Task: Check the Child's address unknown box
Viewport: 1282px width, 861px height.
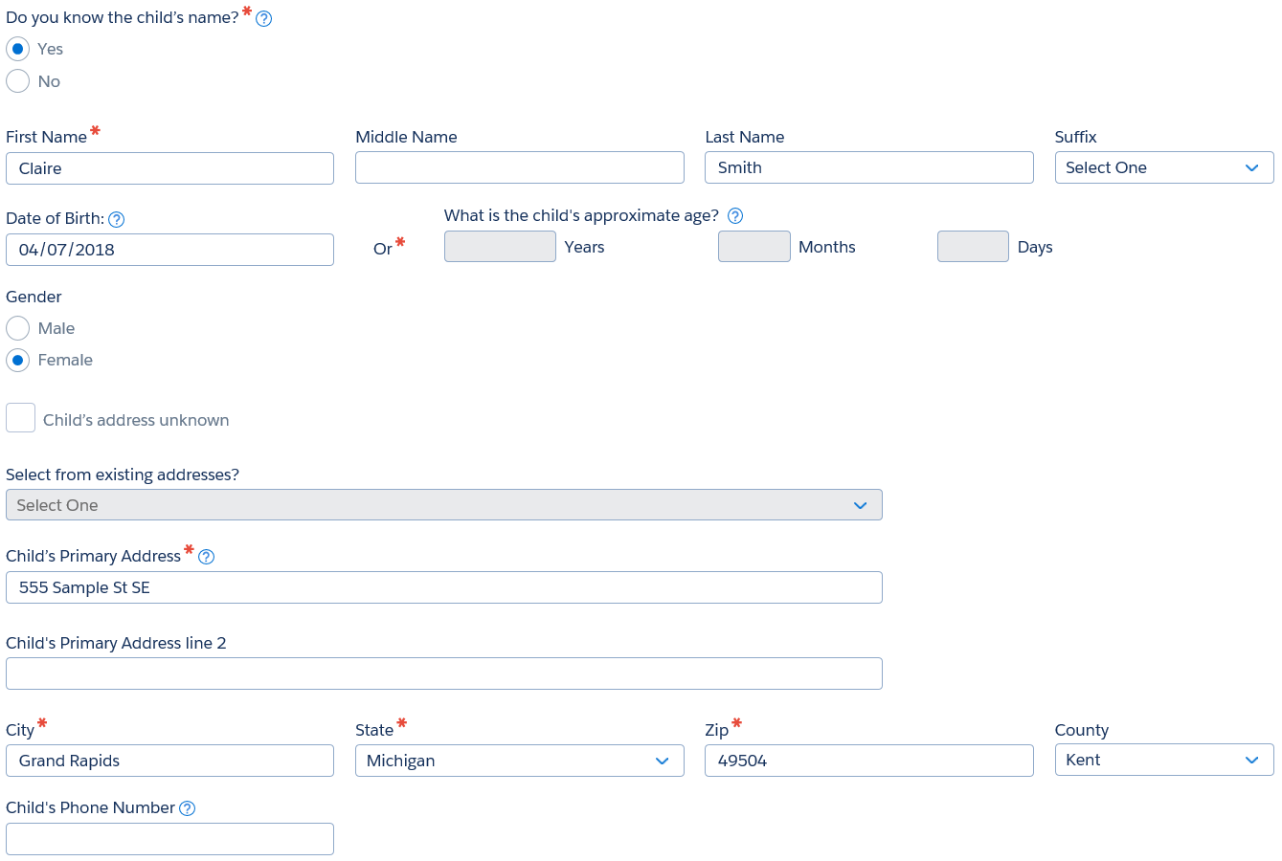Action: tap(20, 418)
